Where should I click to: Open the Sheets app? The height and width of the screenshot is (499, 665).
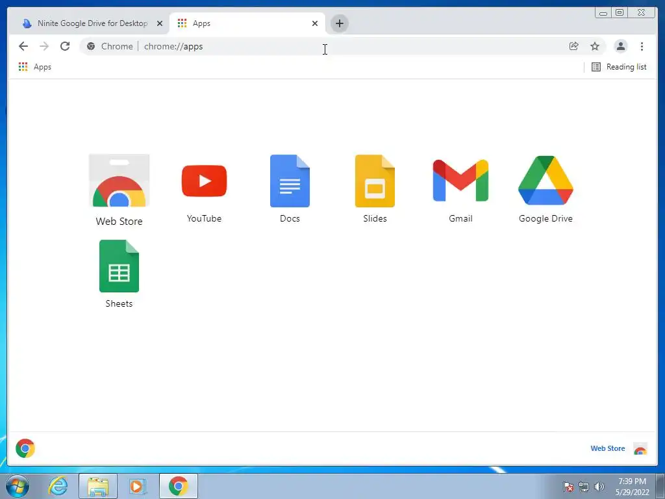(119, 266)
